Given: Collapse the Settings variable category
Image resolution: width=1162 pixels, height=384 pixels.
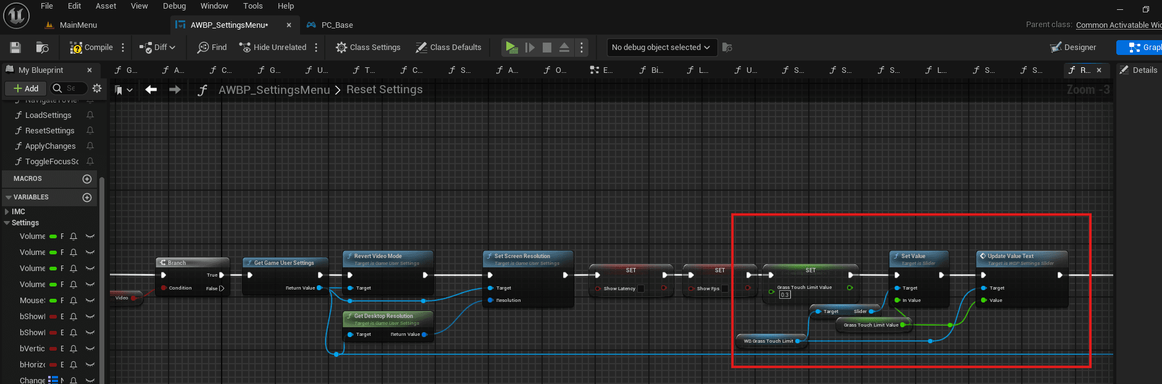Looking at the screenshot, I should click(x=7, y=223).
